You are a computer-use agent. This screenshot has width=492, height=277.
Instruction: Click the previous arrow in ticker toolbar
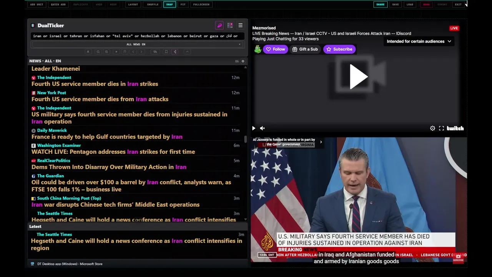coord(133,52)
